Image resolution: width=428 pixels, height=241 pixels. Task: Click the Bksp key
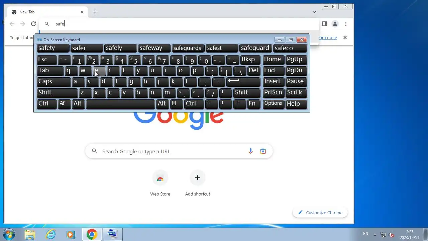(251, 60)
